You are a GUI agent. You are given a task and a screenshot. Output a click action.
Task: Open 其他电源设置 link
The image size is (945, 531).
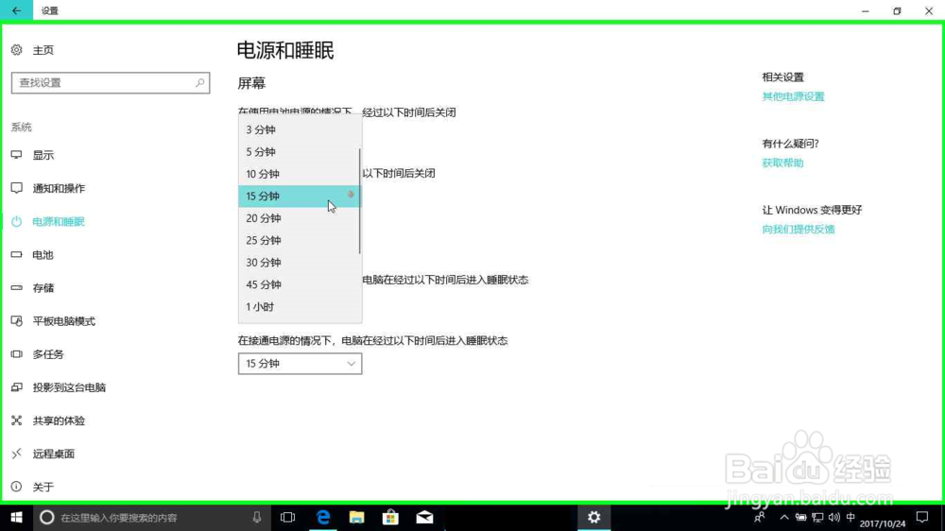click(793, 96)
